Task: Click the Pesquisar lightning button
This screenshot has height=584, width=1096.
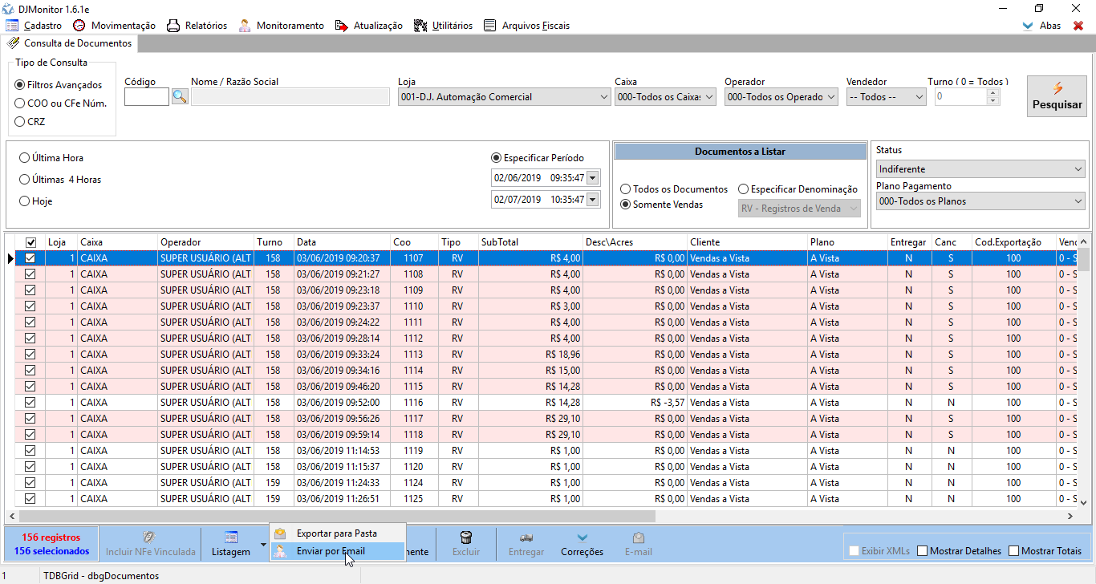Action: [1057, 96]
